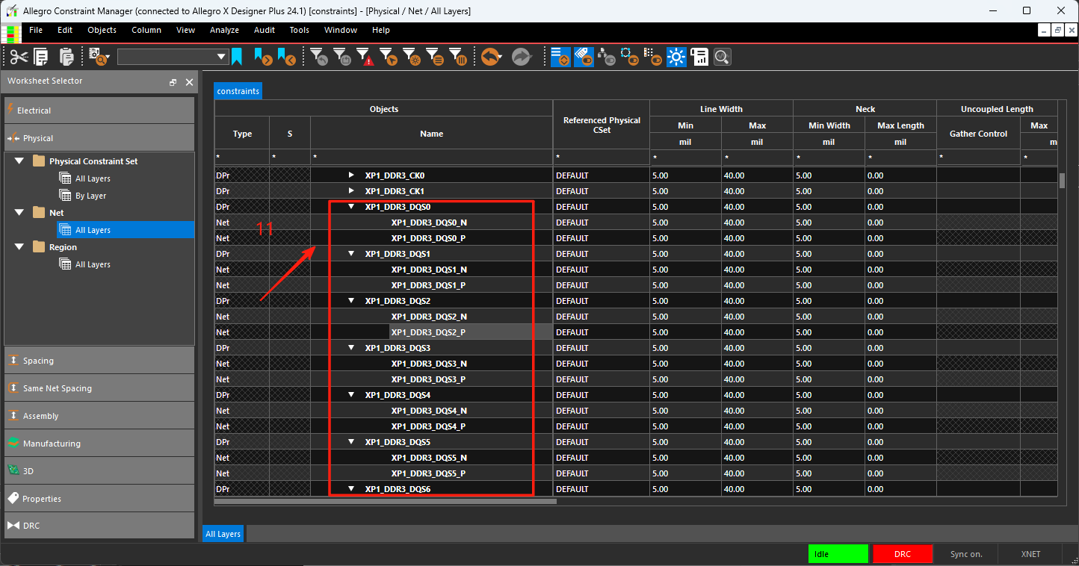Toggle the Sync on. status indicator

click(966, 554)
